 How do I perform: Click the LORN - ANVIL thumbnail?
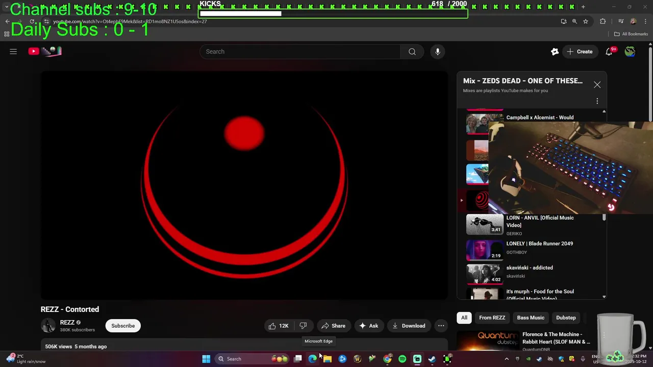(485, 225)
